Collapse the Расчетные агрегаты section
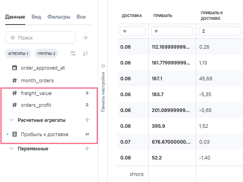The height and width of the screenshot is (182, 243). click(x=11, y=120)
